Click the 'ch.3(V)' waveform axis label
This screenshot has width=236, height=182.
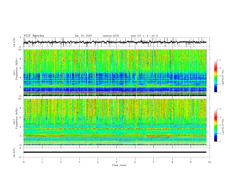[14, 153]
